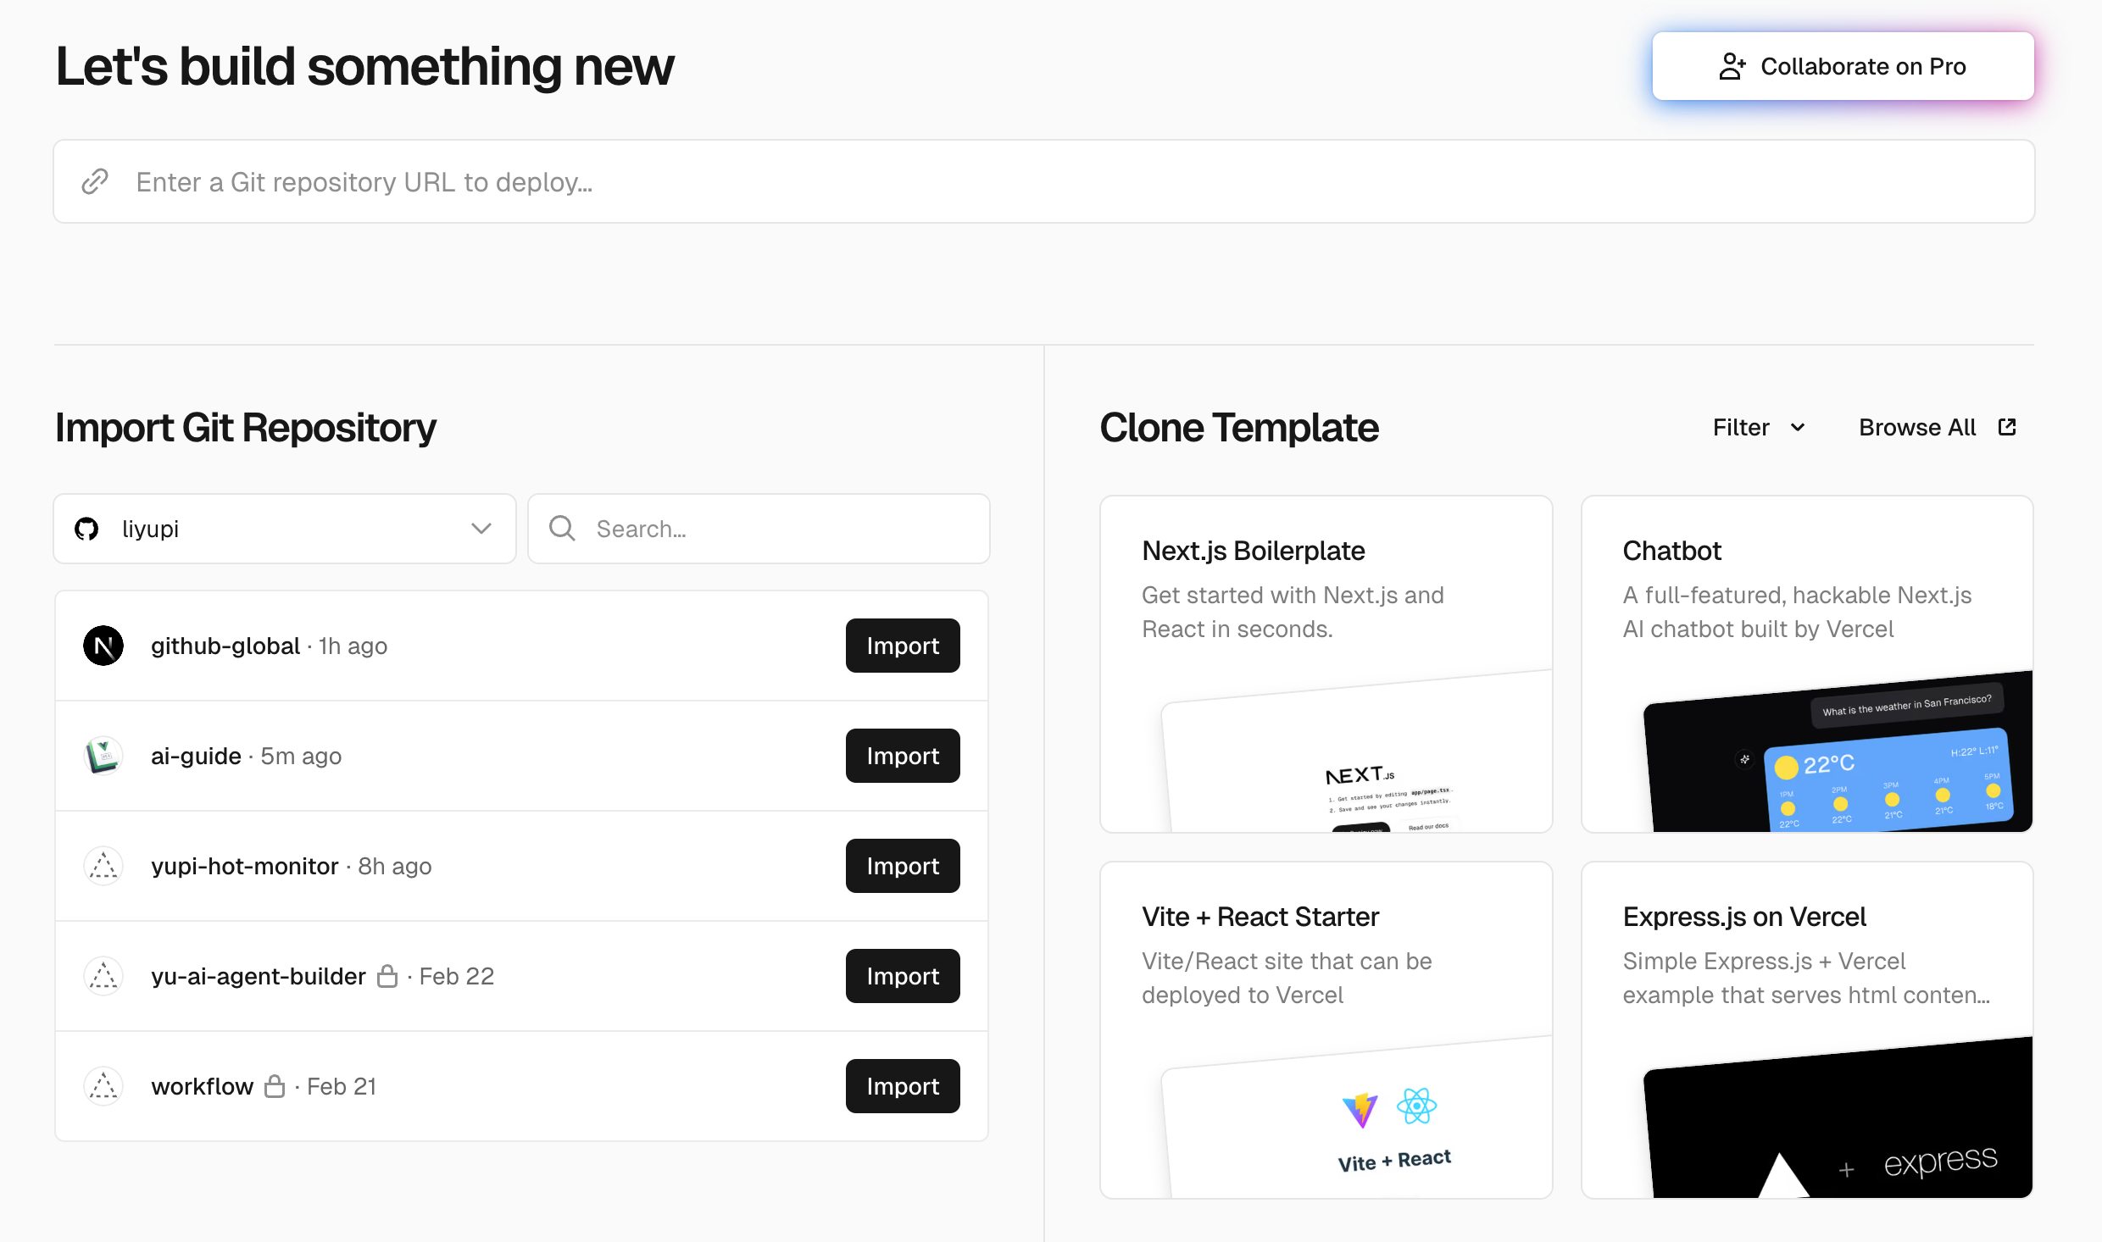2102x1242 pixels.
Task: Click the lock icon beside yu-ai-agent-builder
Action: (387, 976)
